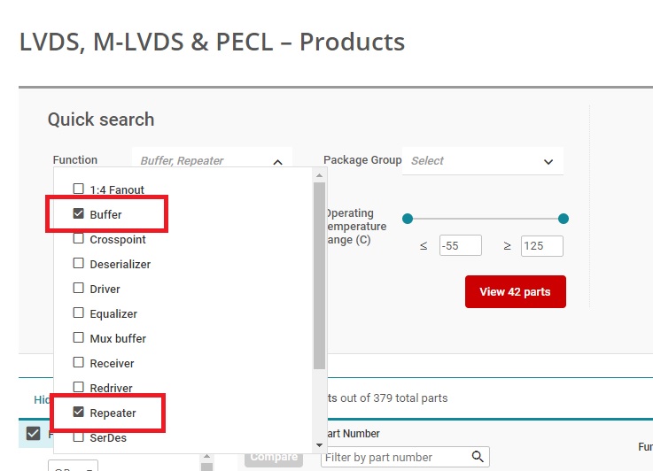Uncheck the Buffer function option

(79, 214)
